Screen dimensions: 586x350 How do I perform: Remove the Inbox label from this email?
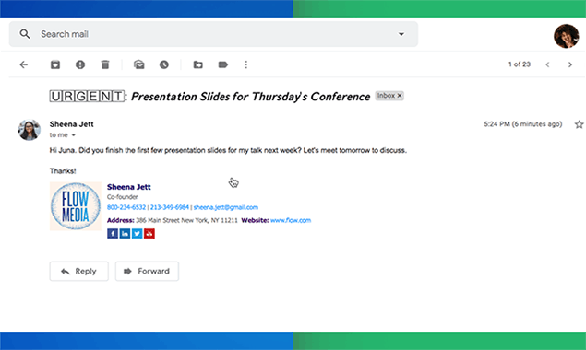point(400,96)
